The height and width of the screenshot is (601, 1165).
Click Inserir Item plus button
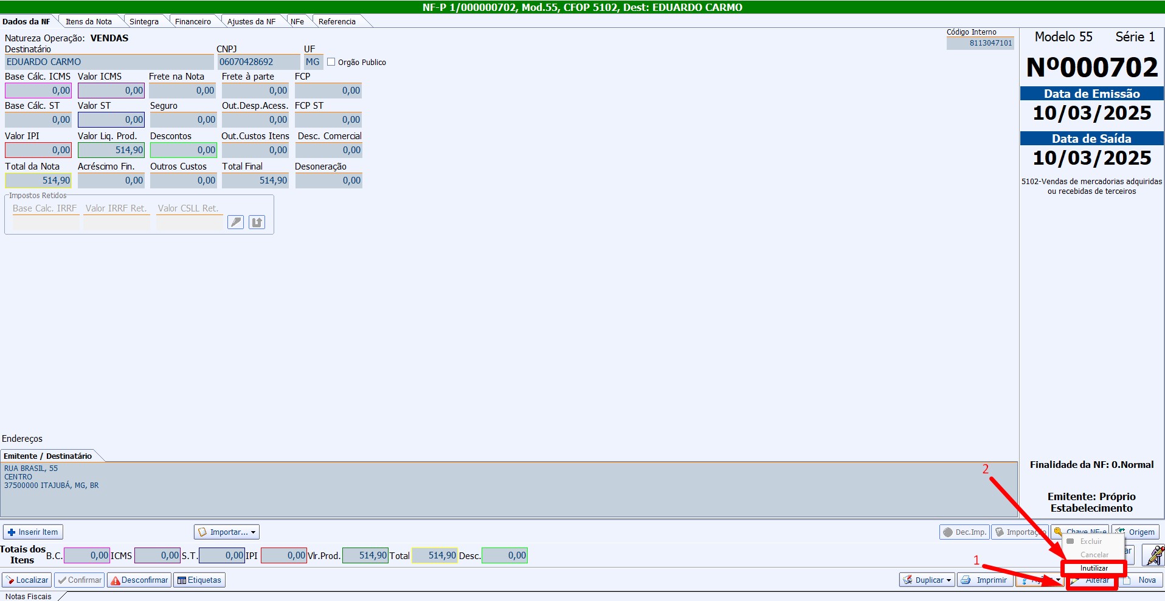click(x=33, y=532)
